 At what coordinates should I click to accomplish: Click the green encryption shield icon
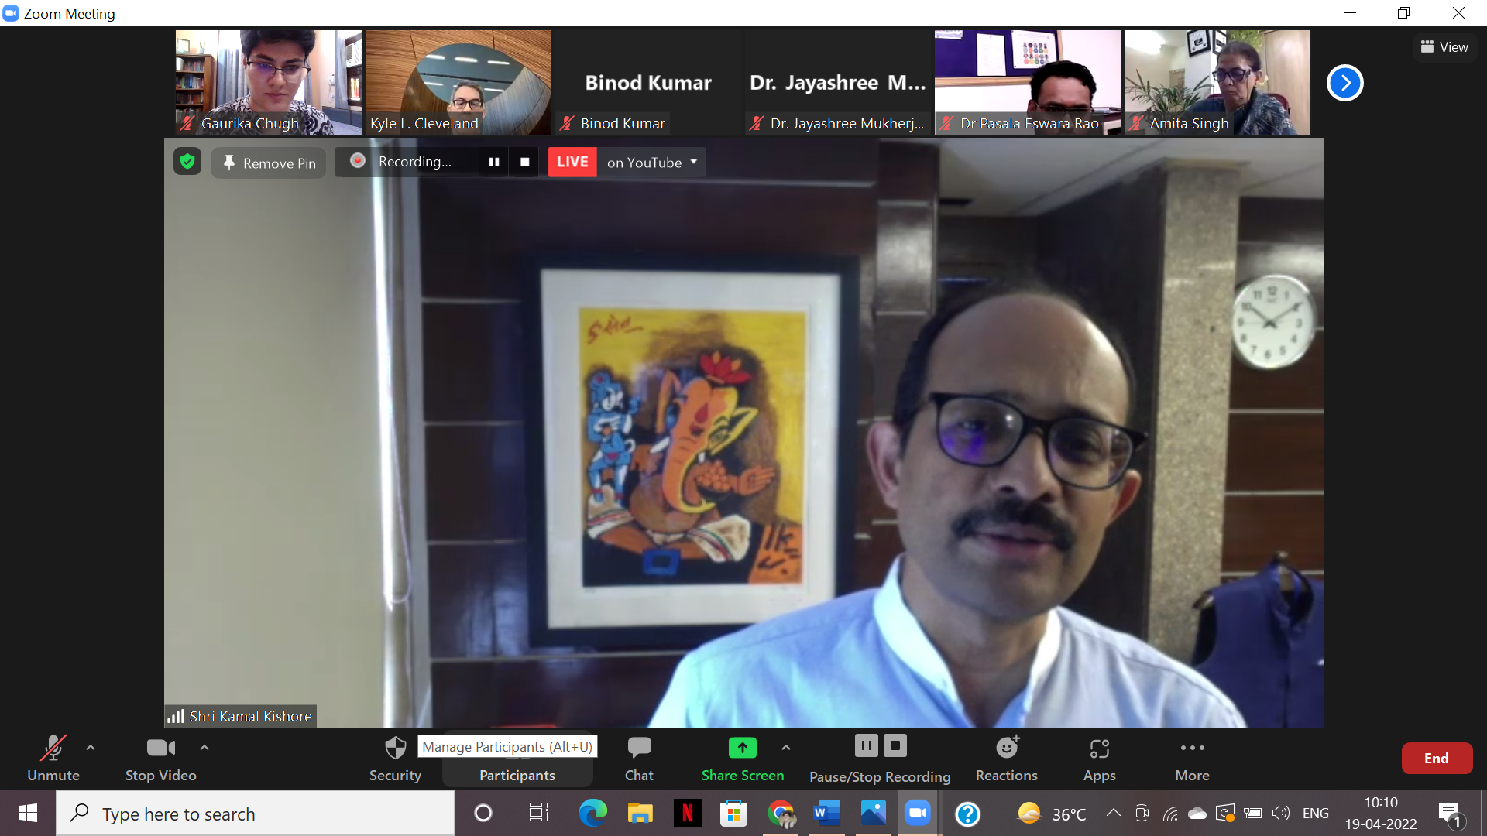(187, 162)
